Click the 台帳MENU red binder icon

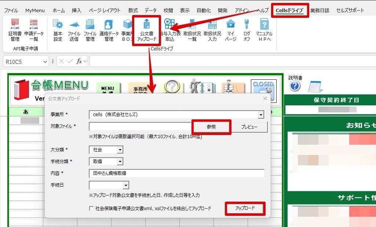click(22, 89)
